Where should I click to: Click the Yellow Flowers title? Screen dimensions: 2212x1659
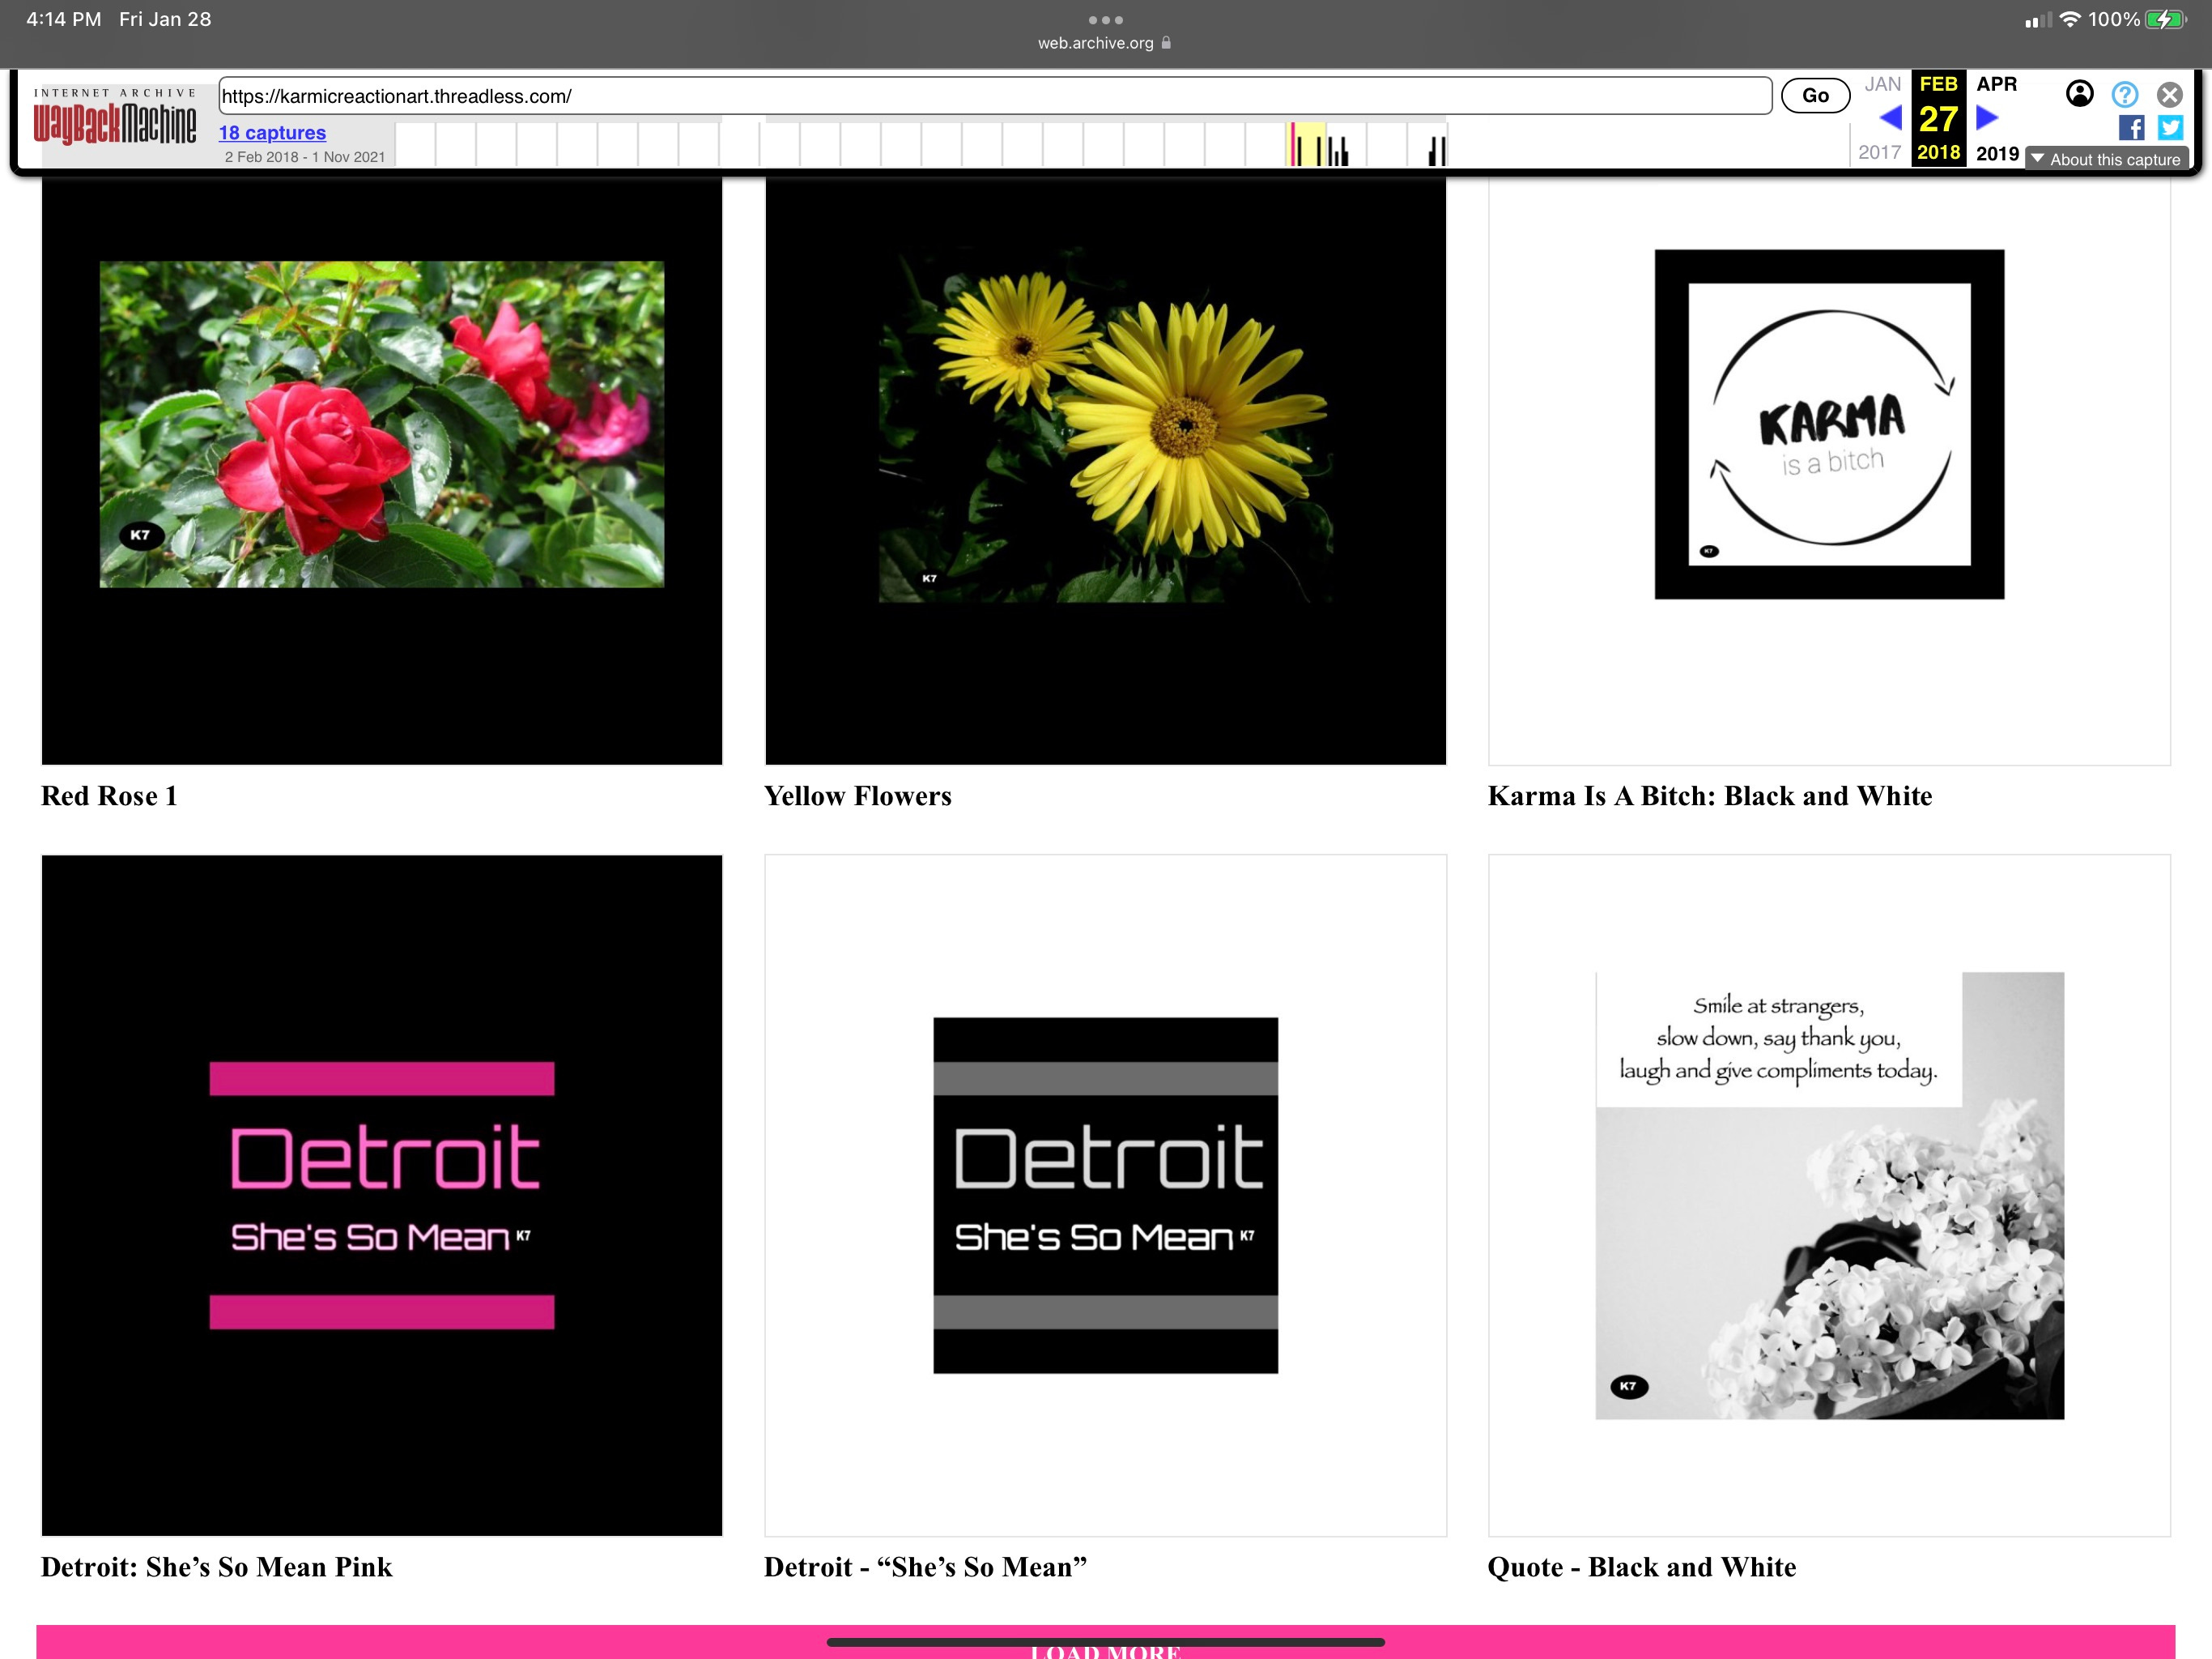point(857,796)
